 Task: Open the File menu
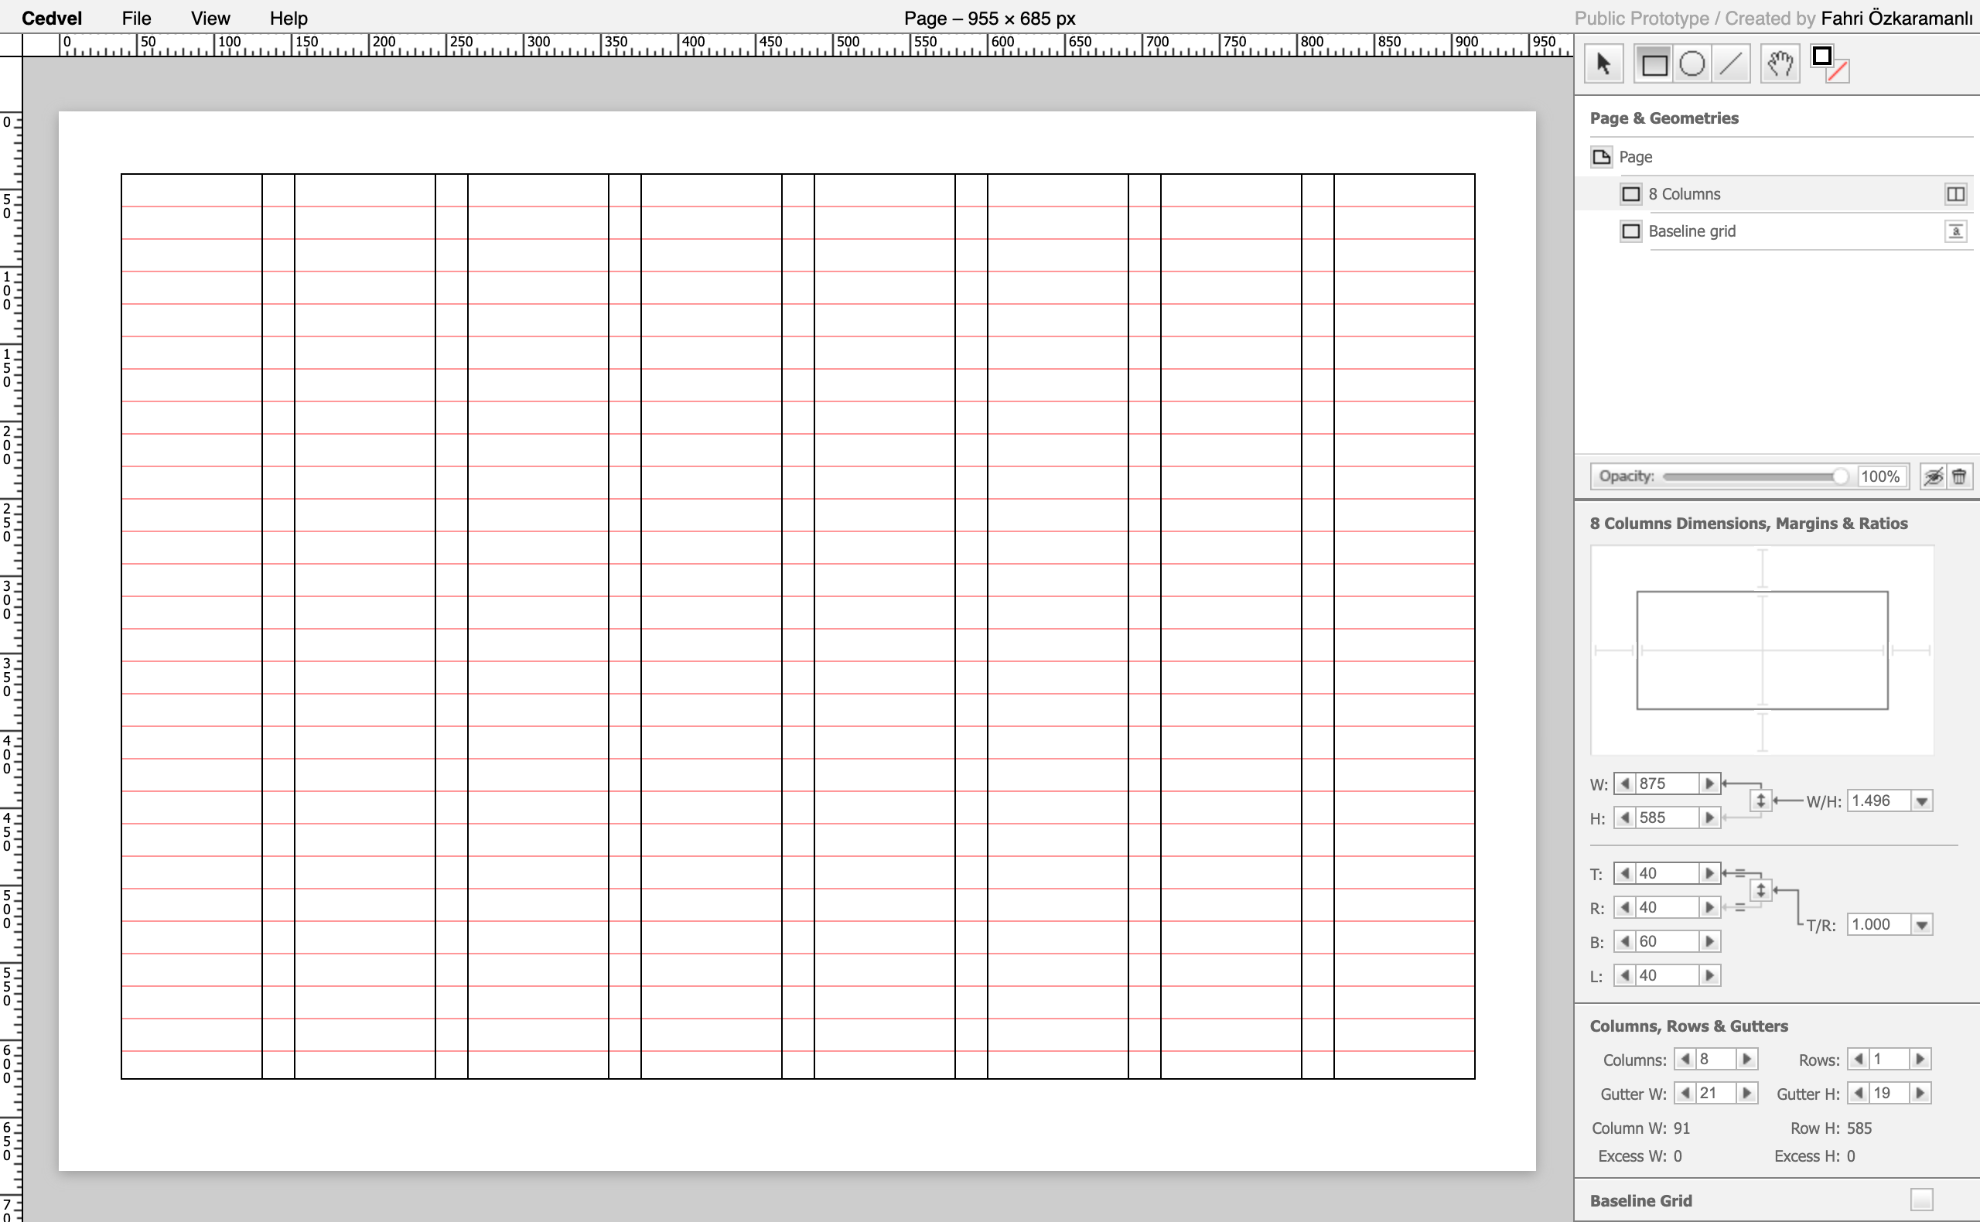pyautogui.click(x=136, y=18)
